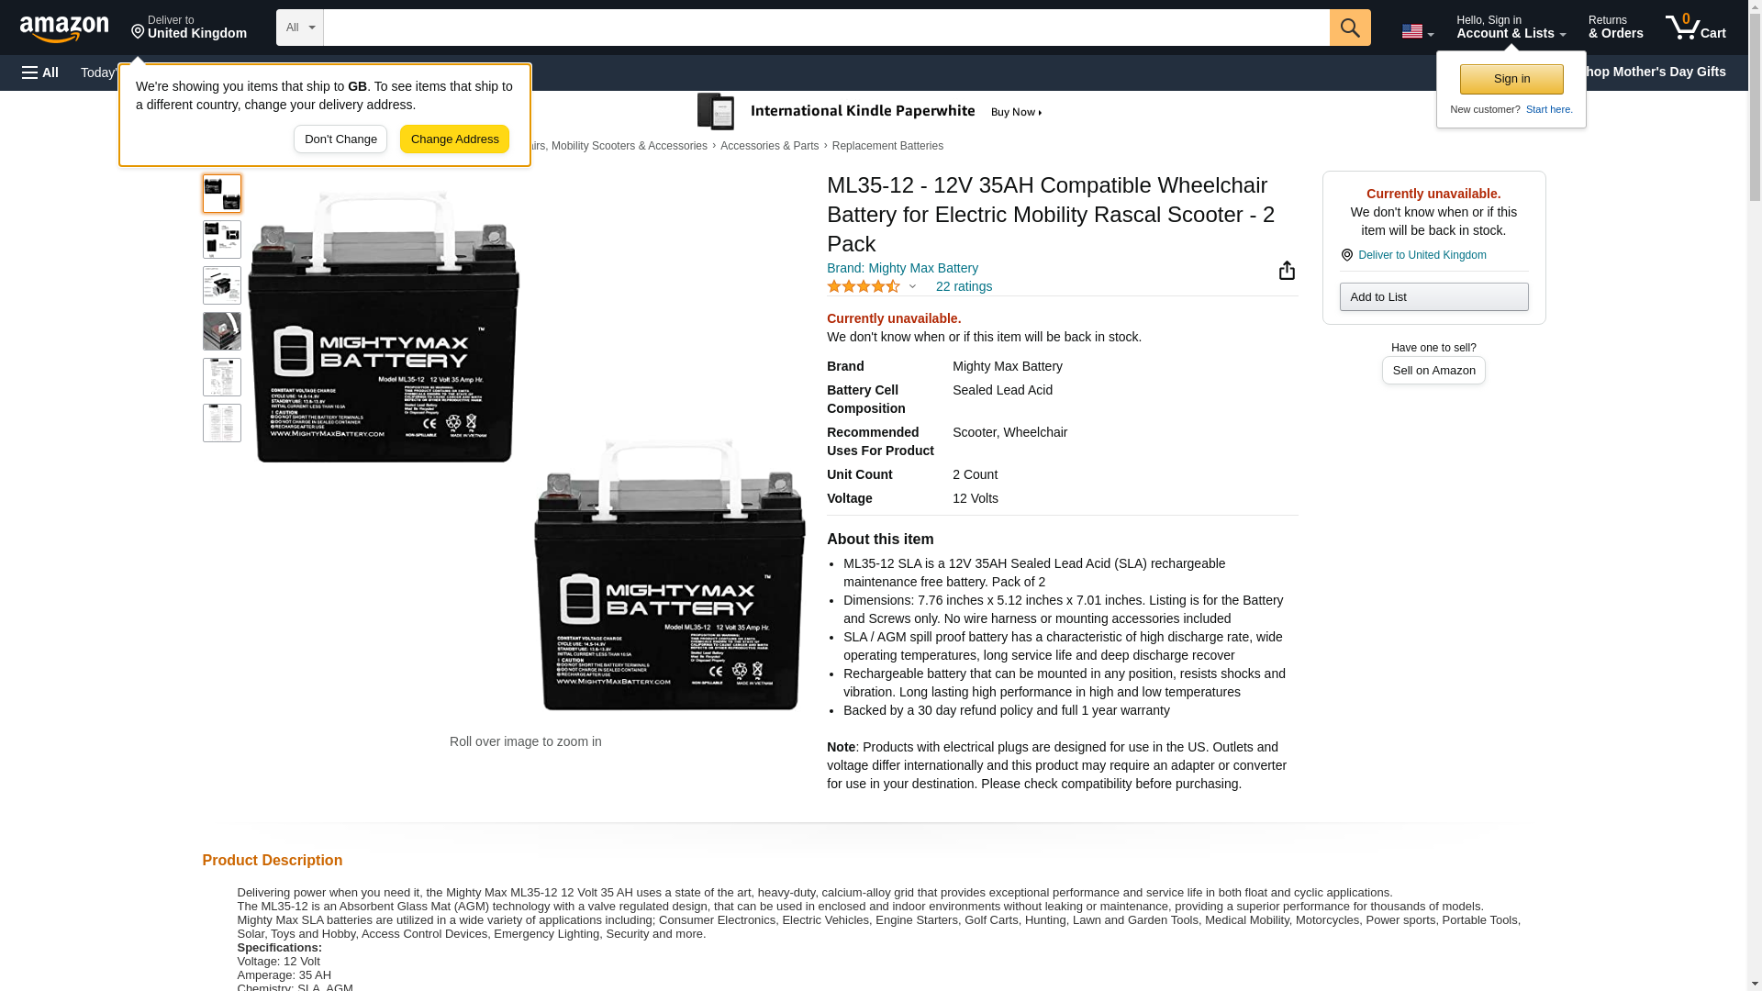Select the second product image thumbnail
The image size is (1762, 991).
pos(222,239)
